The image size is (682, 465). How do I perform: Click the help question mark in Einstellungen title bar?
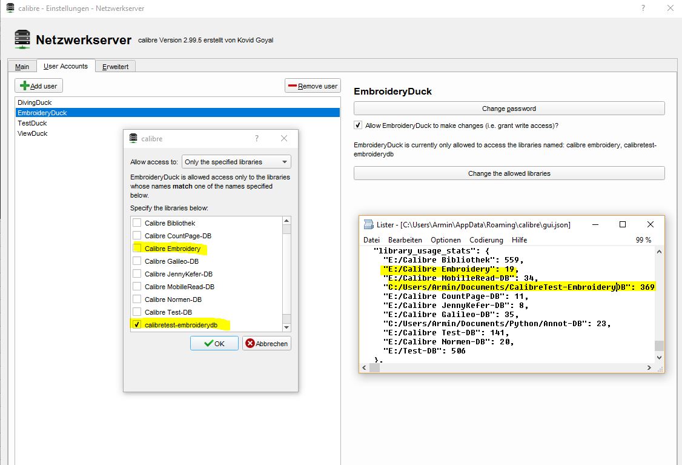pyautogui.click(x=643, y=8)
